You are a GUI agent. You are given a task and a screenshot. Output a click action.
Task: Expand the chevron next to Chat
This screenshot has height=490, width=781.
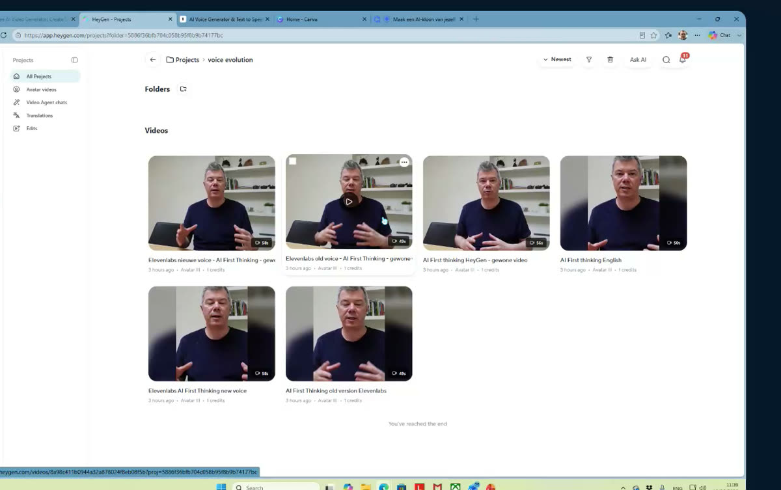point(740,35)
